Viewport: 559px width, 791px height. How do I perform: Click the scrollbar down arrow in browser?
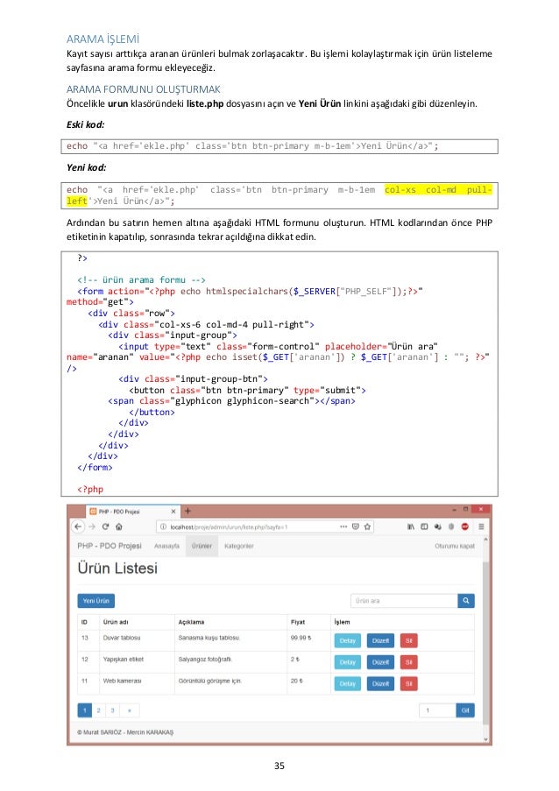pyautogui.click(x=486, y=739)
